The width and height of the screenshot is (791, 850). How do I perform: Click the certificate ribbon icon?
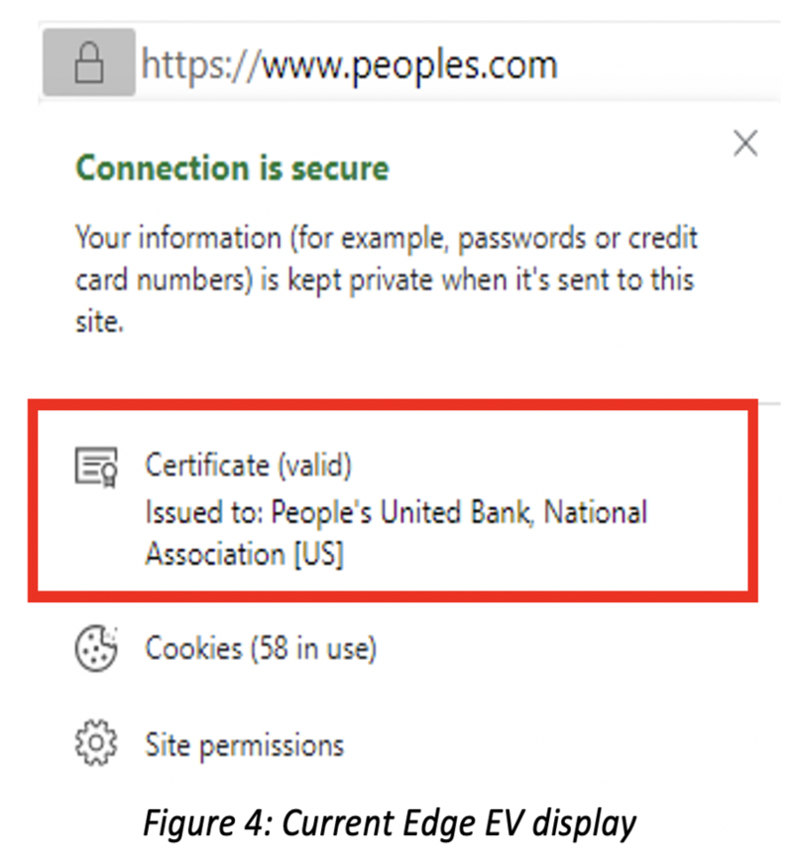pyautogui.click(x=96, y=465)
